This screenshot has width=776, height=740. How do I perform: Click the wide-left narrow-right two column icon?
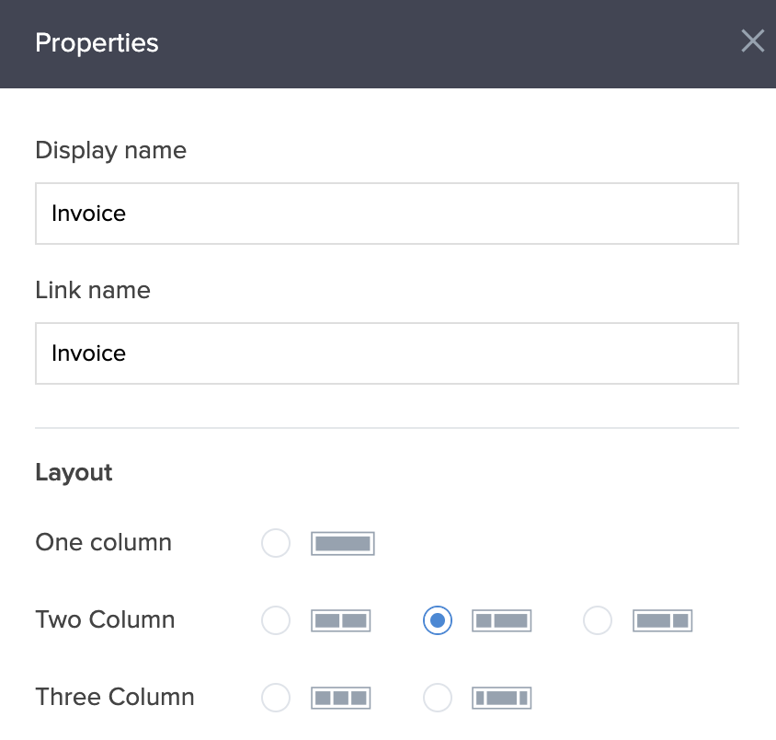(662, 621)
